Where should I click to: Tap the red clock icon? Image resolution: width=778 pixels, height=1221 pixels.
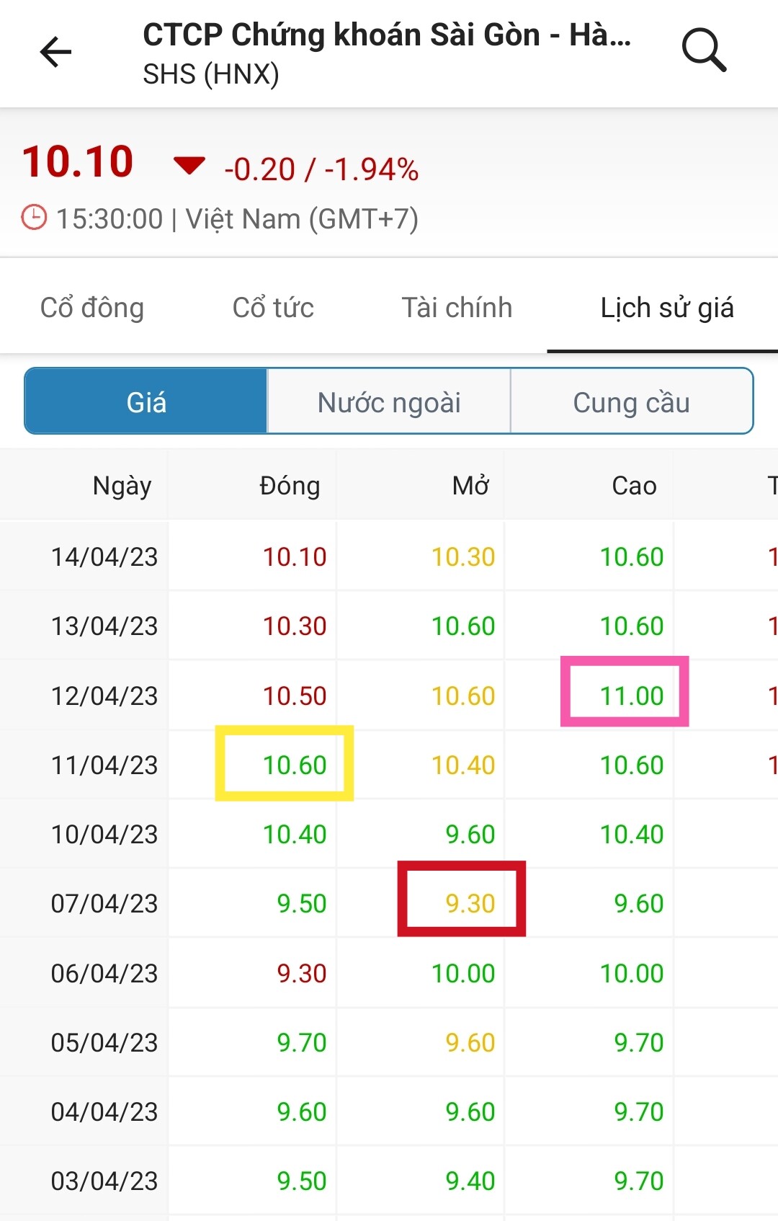(x=34, y=218)
